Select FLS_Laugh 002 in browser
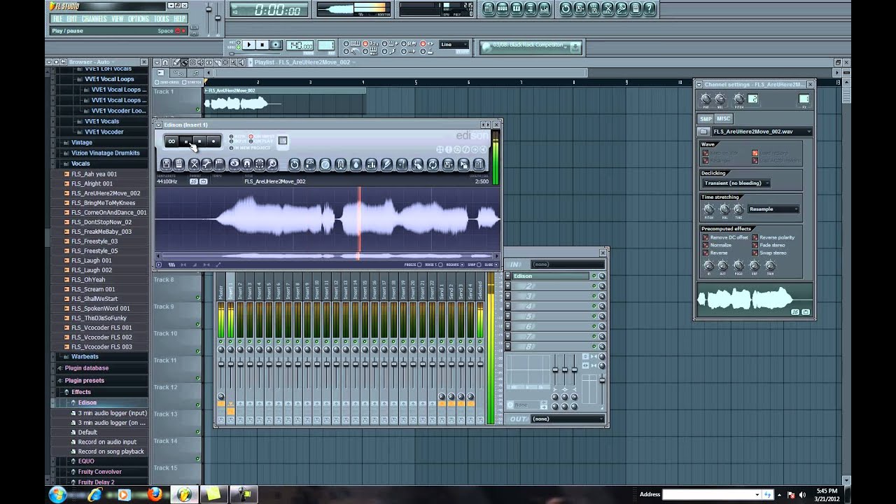The height and width of the screenshot is (504, 896). pos(92,270)
